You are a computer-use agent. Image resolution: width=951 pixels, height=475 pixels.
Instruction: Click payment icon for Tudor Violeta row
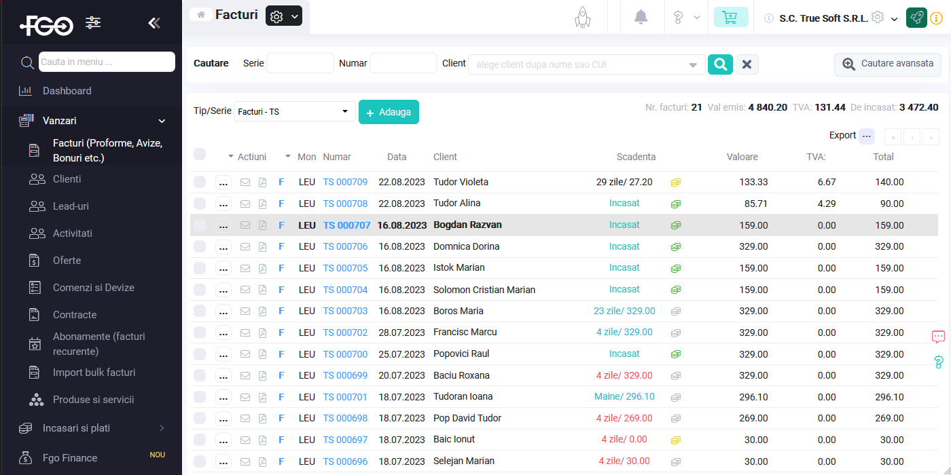pyautogui.click(x=675, y=183)
